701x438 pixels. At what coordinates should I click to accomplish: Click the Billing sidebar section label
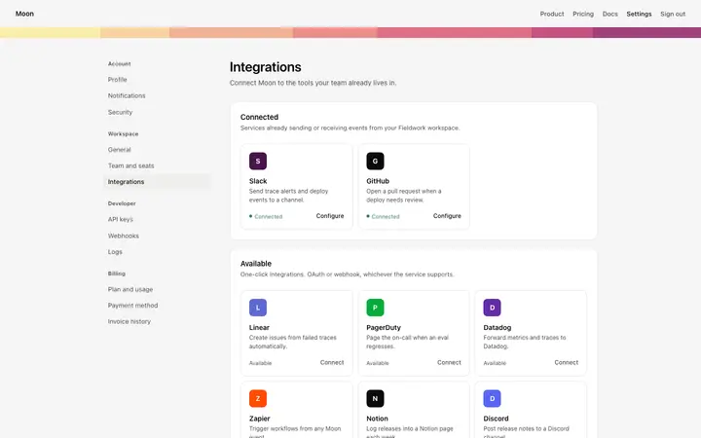click(116, 274)
